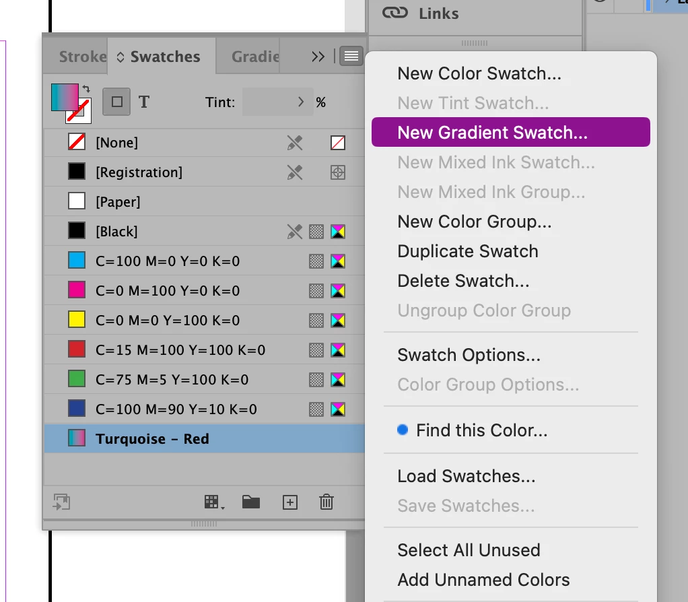Toggle Formatting Affects Container button
Image resolution: width=688 pixels, height=602 pixels.
pos(116,102)
